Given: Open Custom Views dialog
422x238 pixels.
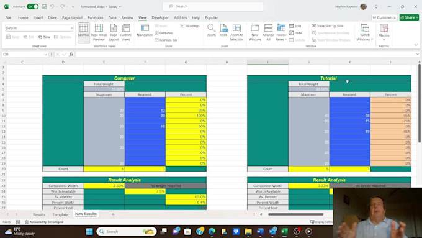Looking at the screenshot, I should click(126, 32).
